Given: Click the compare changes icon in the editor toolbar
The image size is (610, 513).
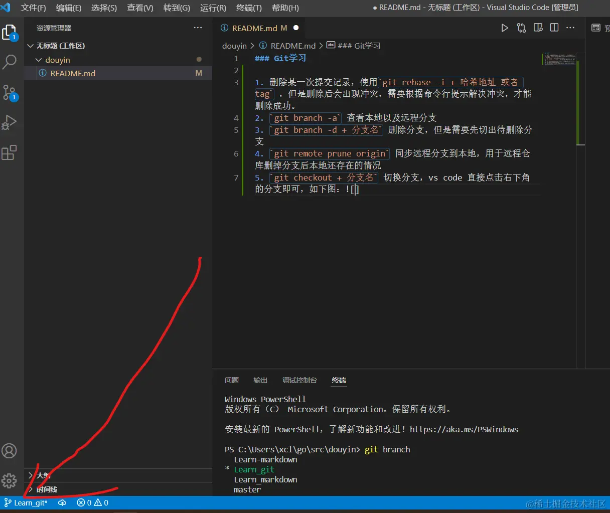Looking at the screenshot, I should click(521, 28).
